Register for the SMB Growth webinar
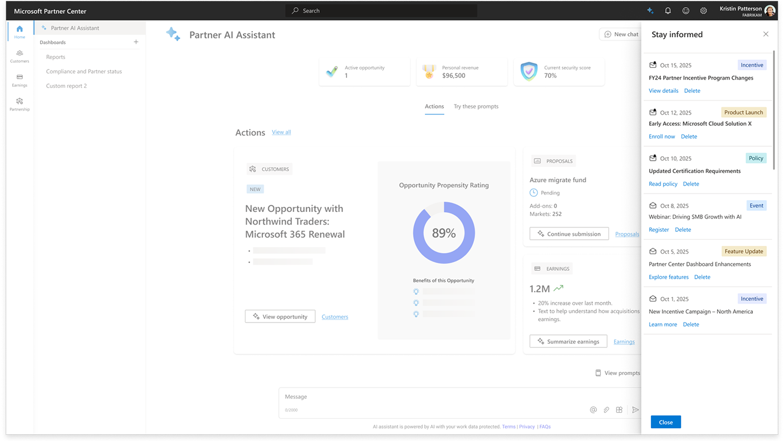The width and height of the screenshot is (784, 441). click(659, 230)
